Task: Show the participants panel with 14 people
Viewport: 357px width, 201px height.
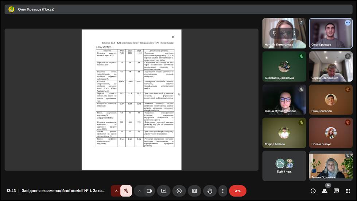Action: coord(325,191)
